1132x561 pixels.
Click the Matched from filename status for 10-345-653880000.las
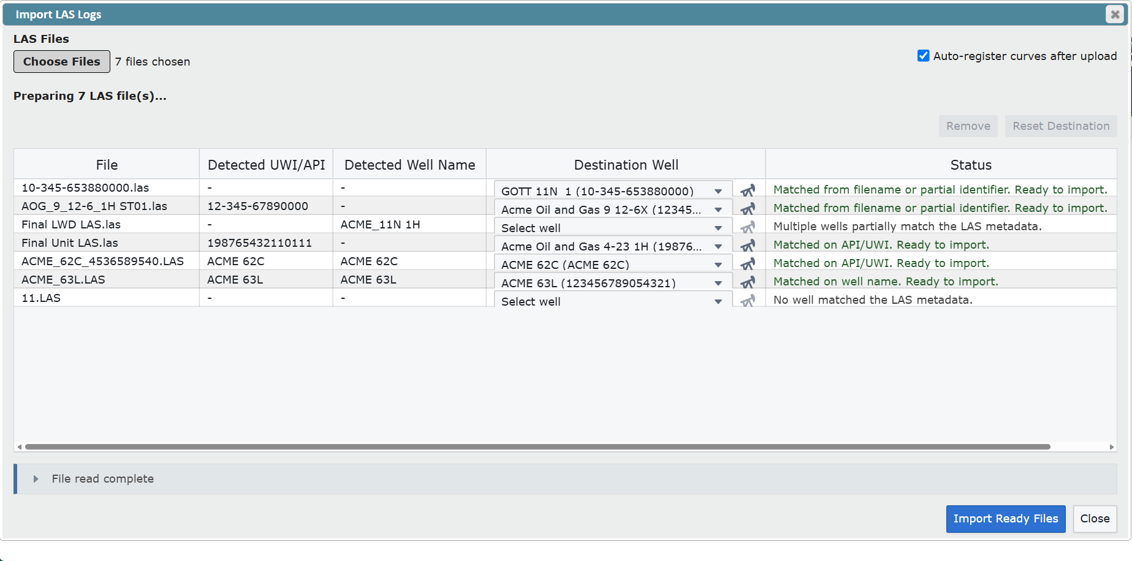coord(940,190)
